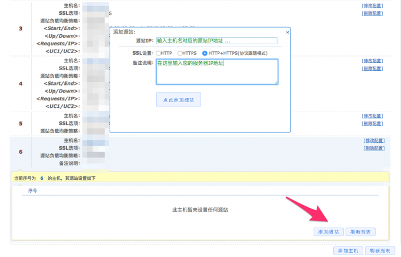Click 刷新列表 next to 添加源站
The image size is (401, 257).
click(x=360, y=232)
